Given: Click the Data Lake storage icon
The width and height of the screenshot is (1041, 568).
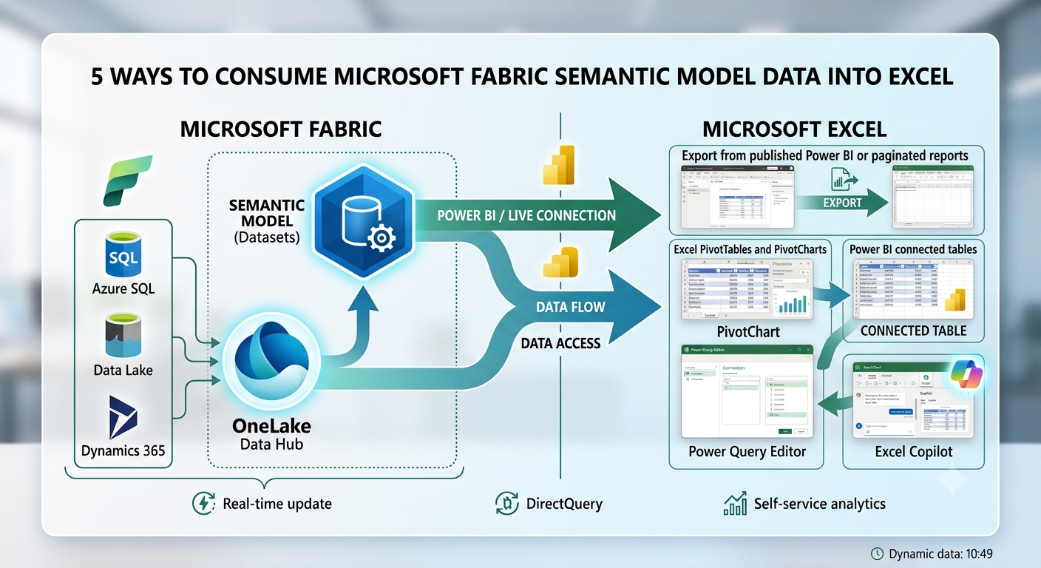Looking at the screenshot, I should pyautogui.click(x=123, y=334).
